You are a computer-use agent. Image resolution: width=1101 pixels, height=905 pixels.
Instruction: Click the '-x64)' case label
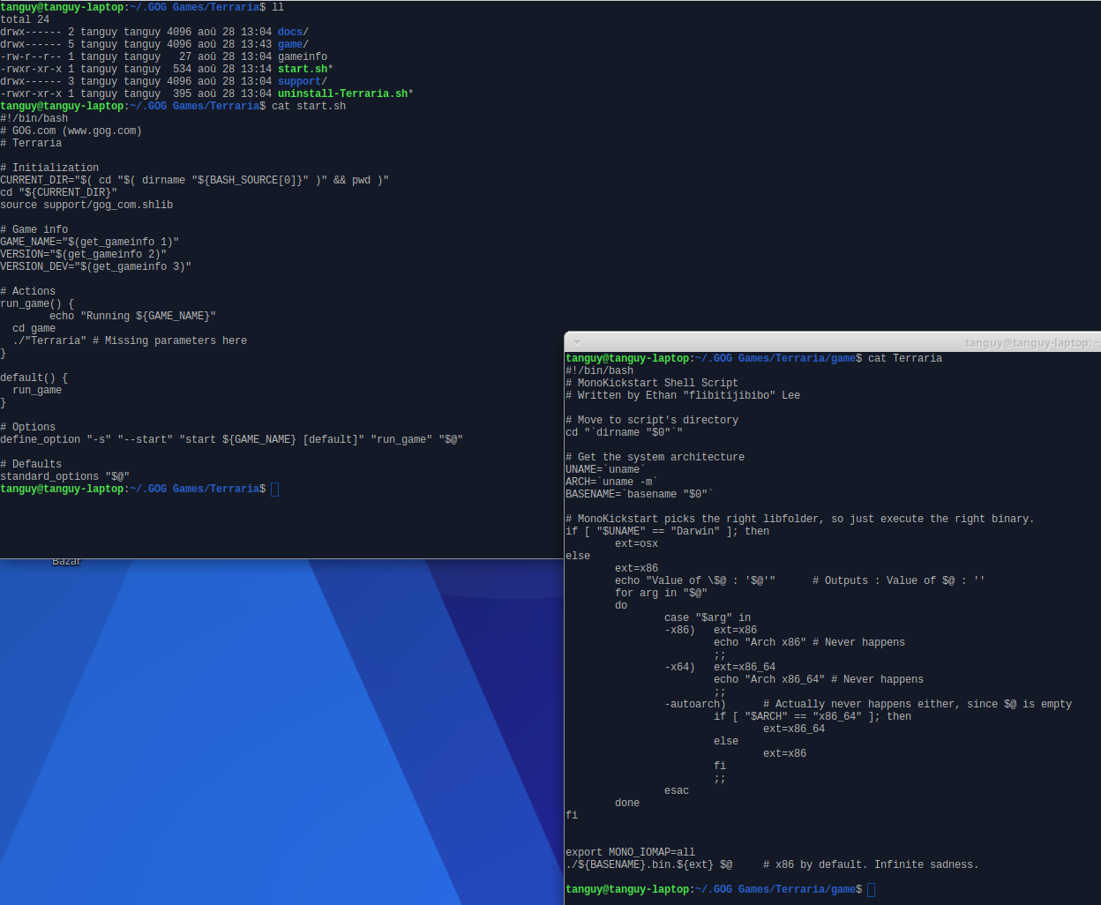click(x=679, y=667)
